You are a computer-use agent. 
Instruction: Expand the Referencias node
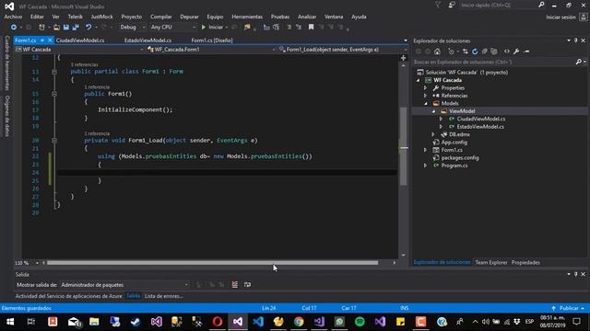[426, 96]
